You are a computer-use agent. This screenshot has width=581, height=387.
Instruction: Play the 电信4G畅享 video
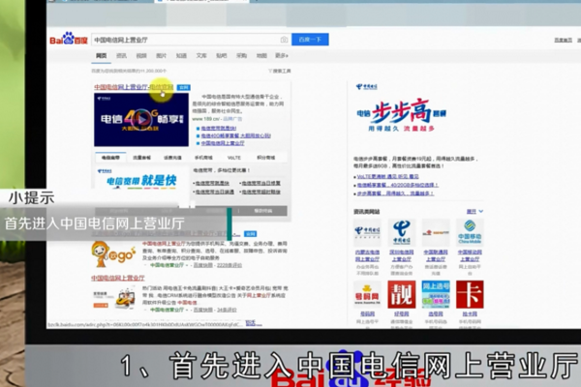tap(141, 119)
